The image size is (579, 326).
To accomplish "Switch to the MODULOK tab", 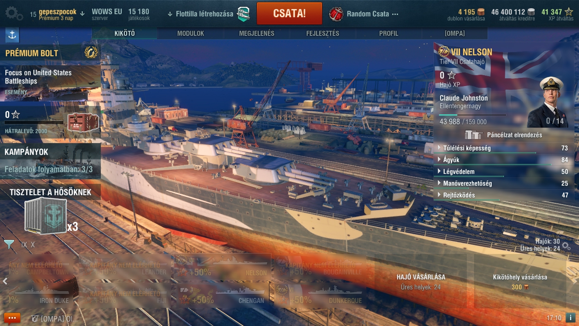I will (x=190, y=34).
